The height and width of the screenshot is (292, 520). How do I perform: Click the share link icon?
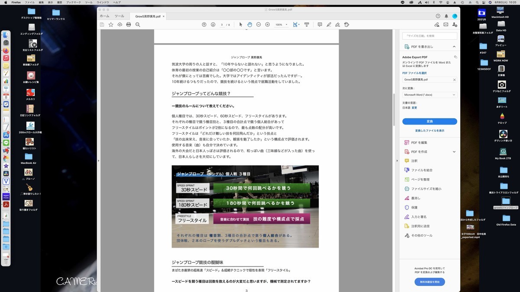click(437, 25)
